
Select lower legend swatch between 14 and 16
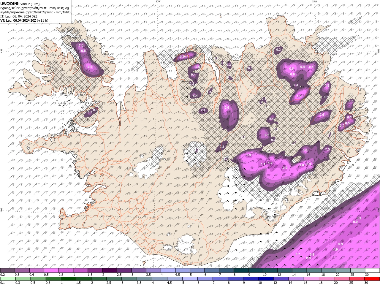(296, 278)
